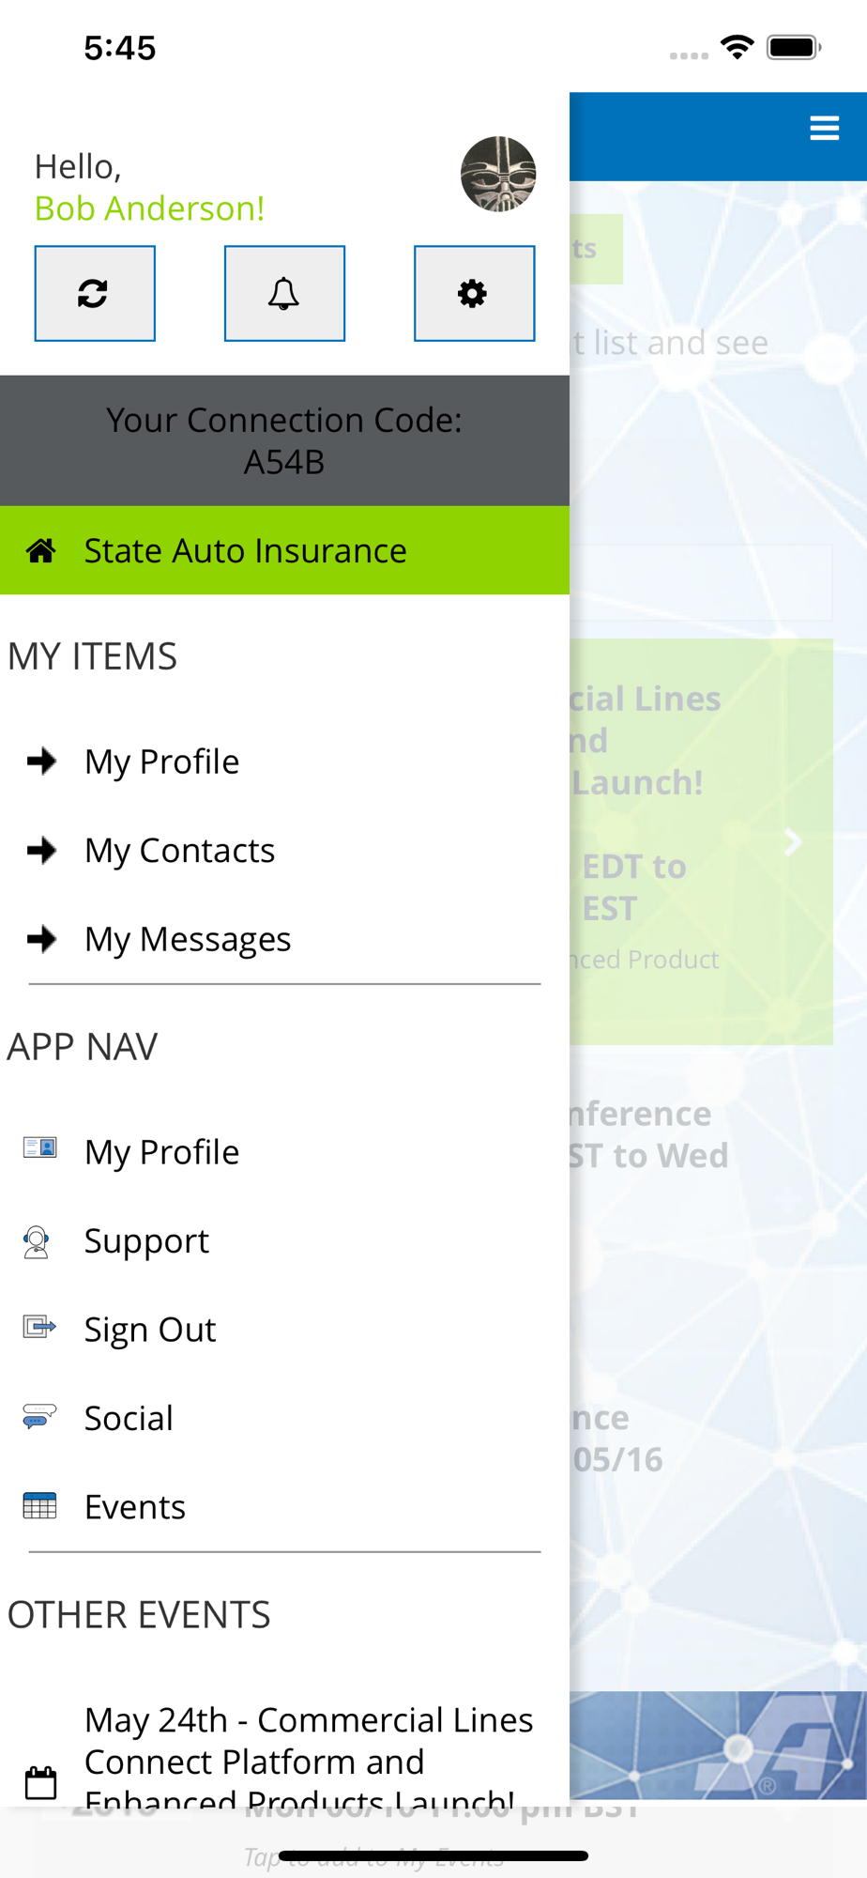The height and width of the screenshot is (1878, 867).
Task: Open My Profile under My Items
Action: point(161,762)
